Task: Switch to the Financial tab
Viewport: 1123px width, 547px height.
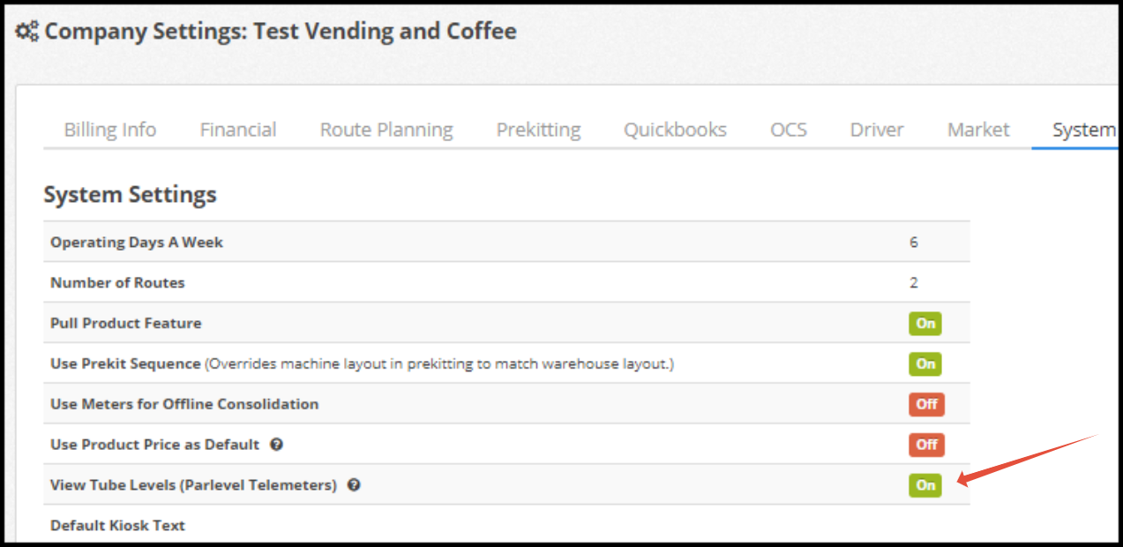Action: tap(238, 130)
